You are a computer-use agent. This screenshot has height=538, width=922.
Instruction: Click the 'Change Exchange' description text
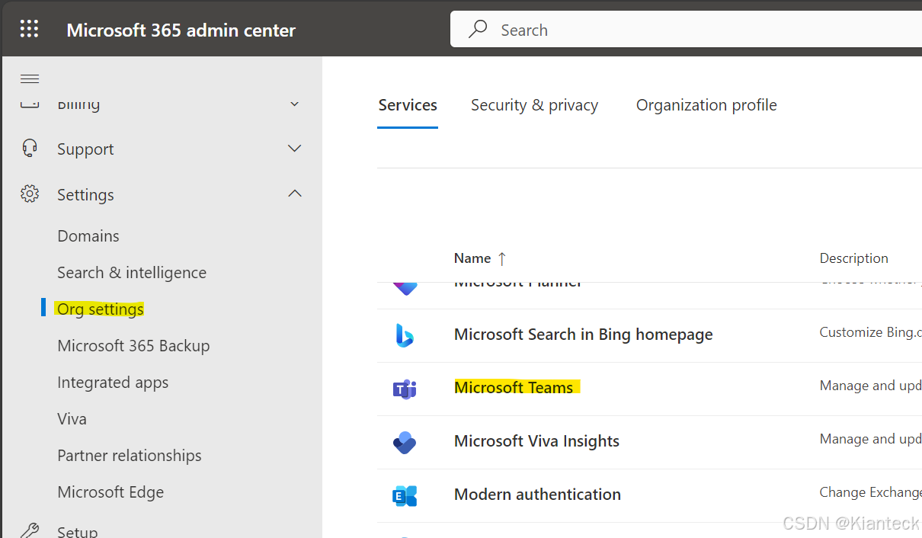coord(870,492)
